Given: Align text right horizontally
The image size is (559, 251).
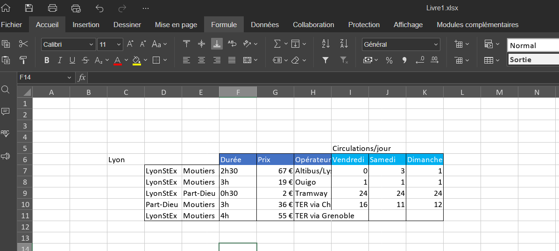Looking at the screenshot, I should point(217,60).
